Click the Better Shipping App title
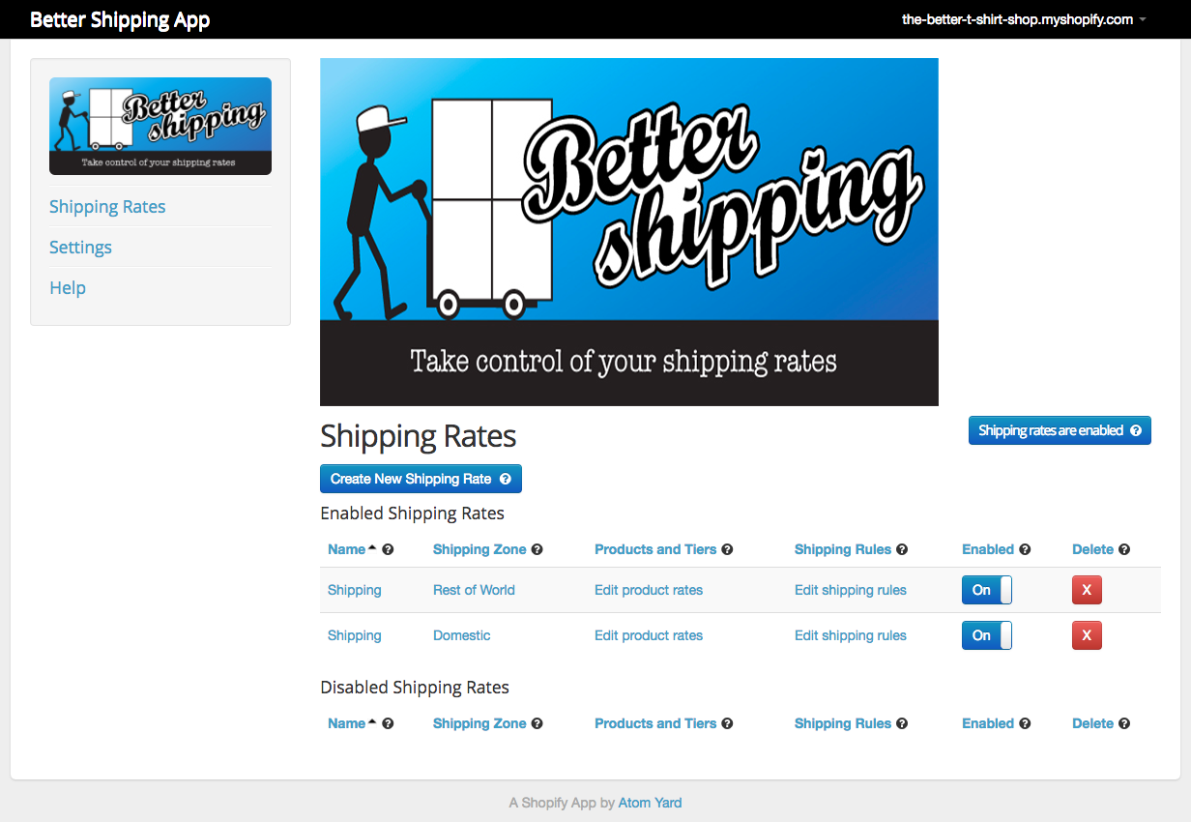1191x822 pixels. click(120, 19)
